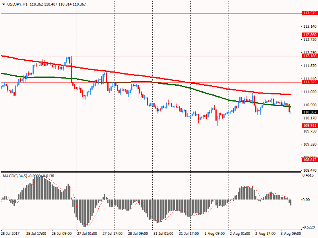Click the 27 Jul 17:00 time label

[112, 234]
